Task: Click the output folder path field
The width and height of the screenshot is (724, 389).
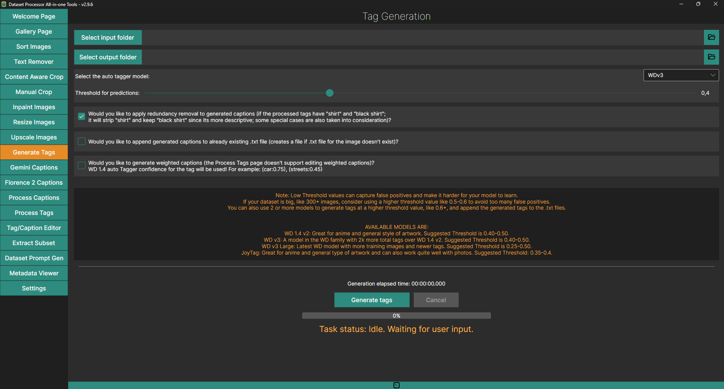Action: click(423, 57)
